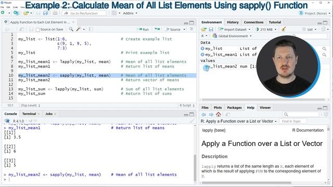Open the 215 MiB memory usage dropdown
Viewport: 333px width, 187px height.
[x=266, y=29]
